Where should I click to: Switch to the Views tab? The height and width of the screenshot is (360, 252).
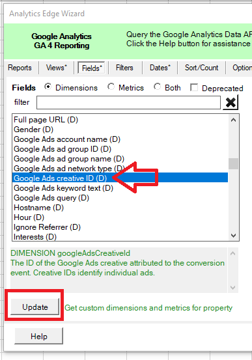click(x=56, y=68)
